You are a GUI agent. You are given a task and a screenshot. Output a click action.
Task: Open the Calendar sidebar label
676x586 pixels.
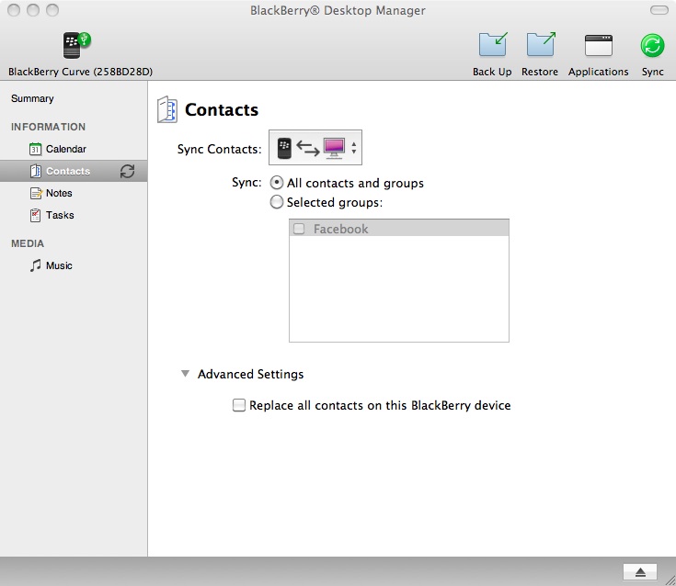pyautogui.click(x=66, y=149)
